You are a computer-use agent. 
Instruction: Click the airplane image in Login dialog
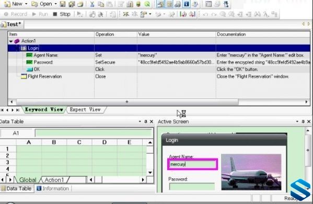pos(251,172)
